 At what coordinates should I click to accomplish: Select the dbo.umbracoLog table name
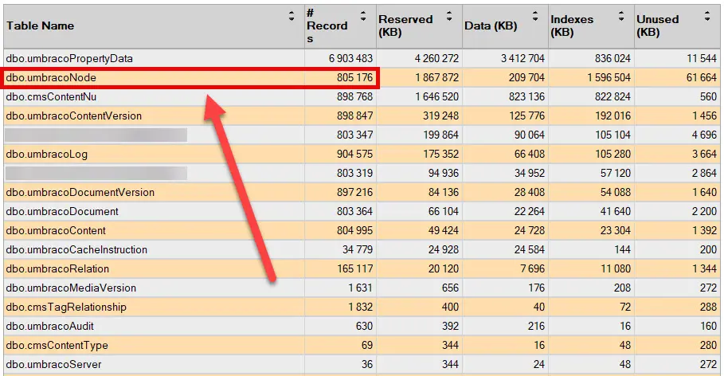click(47, 155)
